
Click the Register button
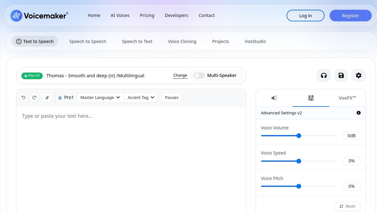pos(351,16)
